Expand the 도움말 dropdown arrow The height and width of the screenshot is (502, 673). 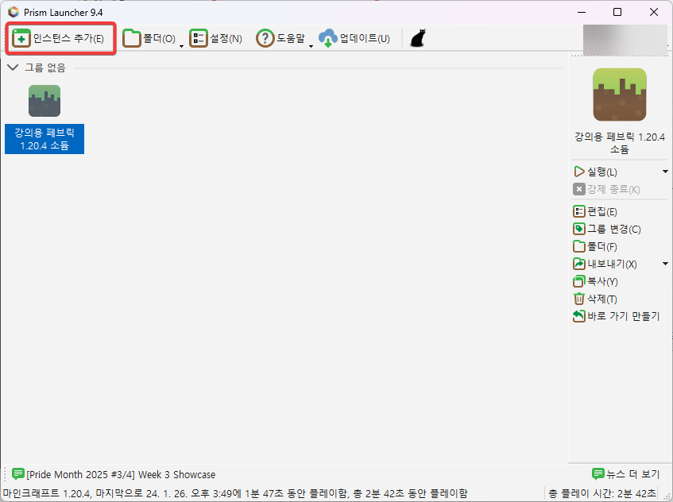point(311,46)
